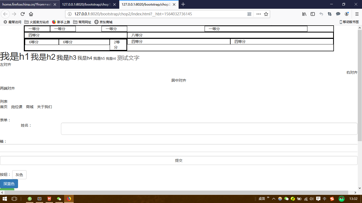Viewport: 362px width, 203px height.
Task: Open the chat bubble toolbar icon
Action: click(x=338, y=14)
